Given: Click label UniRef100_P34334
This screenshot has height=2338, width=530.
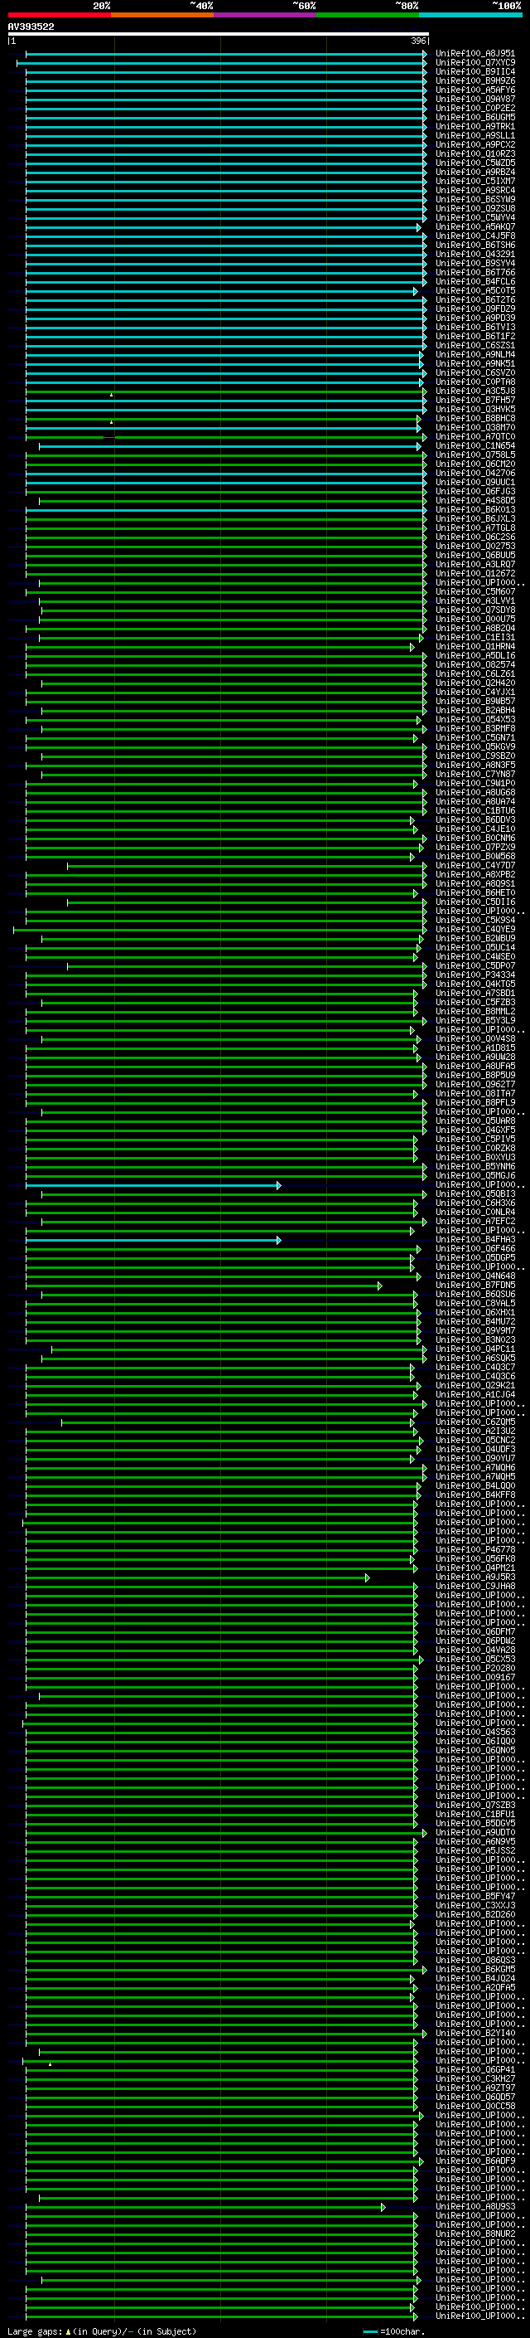Looking at the screenshot, I should click(x=475, y=975).
